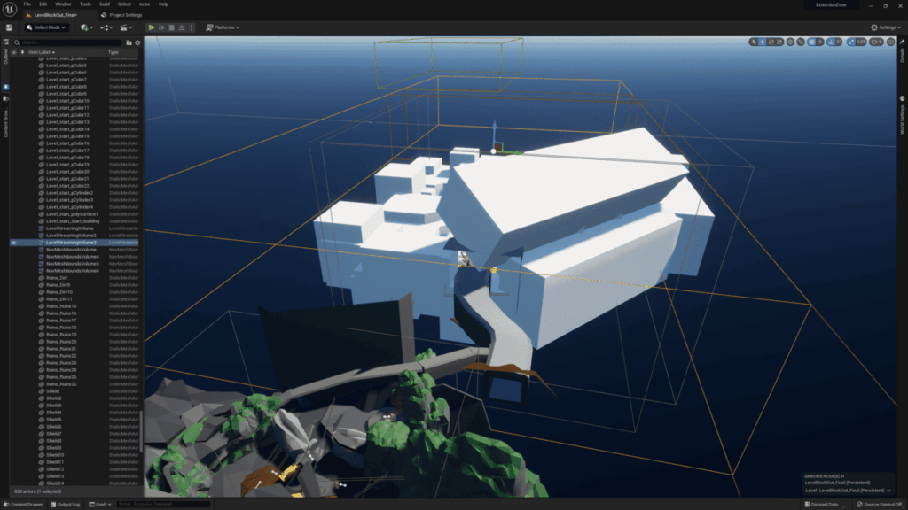
Task: Select the rotate gizmo tool in viewport
Action: tap(771, 42)
